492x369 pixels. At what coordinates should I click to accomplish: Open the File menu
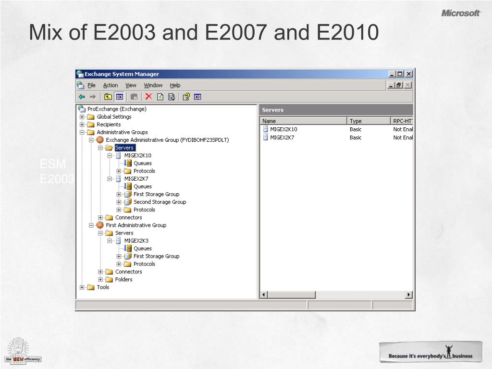click(91, 86)
